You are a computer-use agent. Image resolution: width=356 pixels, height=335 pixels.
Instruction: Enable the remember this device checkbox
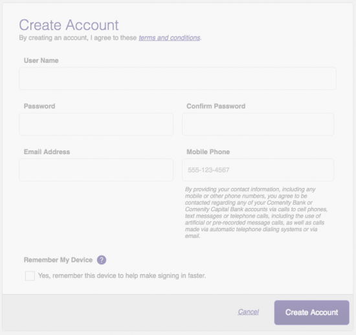[30, 275]
